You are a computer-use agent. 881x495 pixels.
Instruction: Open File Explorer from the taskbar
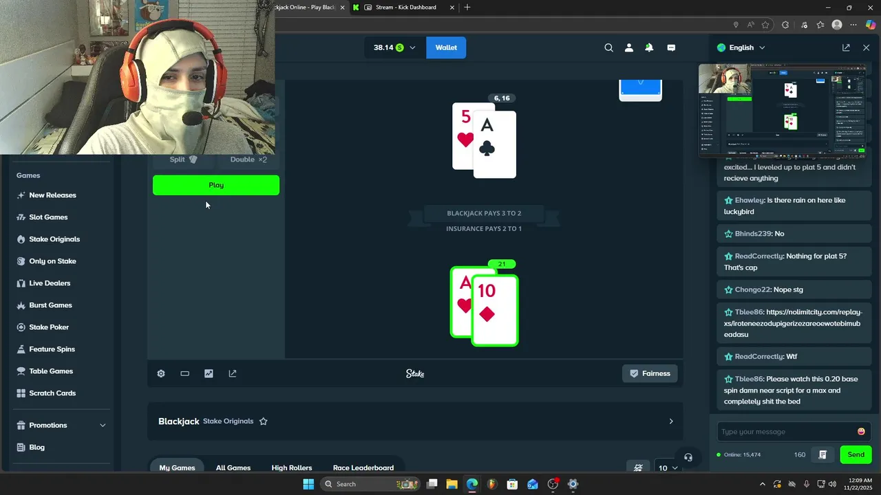(x=452, y=484)
